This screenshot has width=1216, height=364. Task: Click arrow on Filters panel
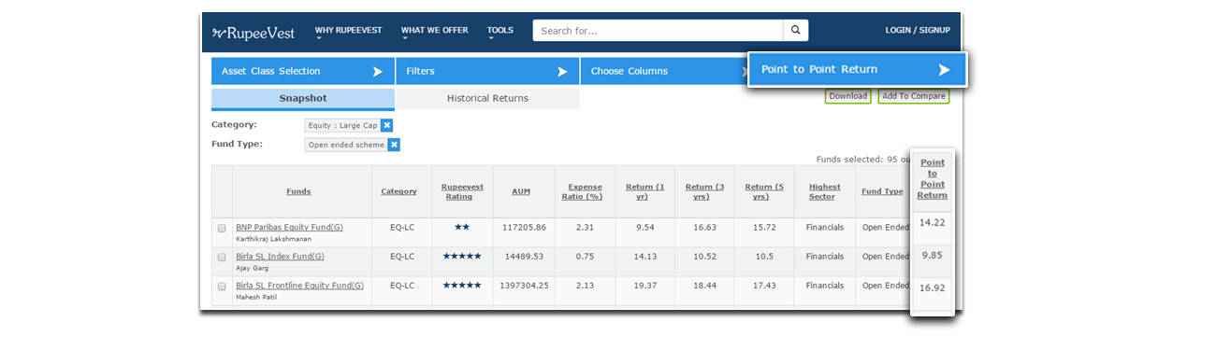pos(562,71)
